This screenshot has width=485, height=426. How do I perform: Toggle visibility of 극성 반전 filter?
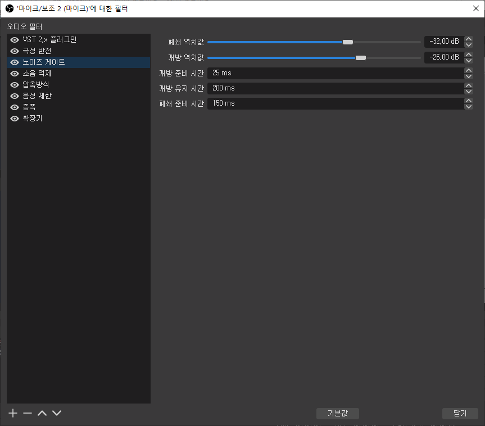point(15,51)
